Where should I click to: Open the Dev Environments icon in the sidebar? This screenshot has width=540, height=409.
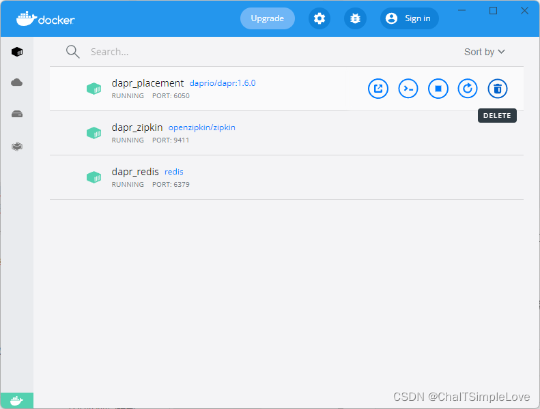click(x=17, y=147)
